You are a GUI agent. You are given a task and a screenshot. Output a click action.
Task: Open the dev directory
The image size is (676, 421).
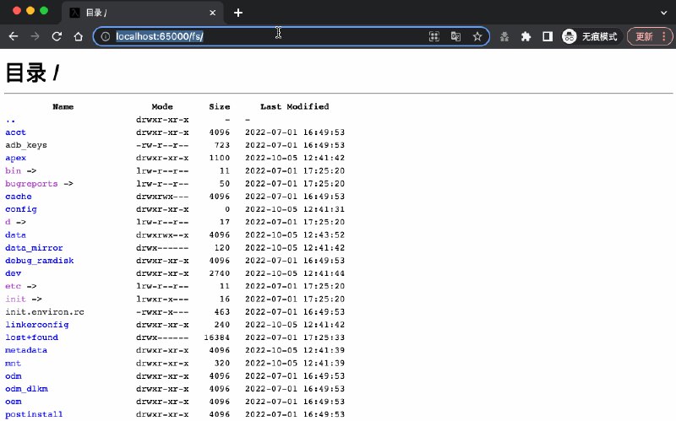coord(13,273)
